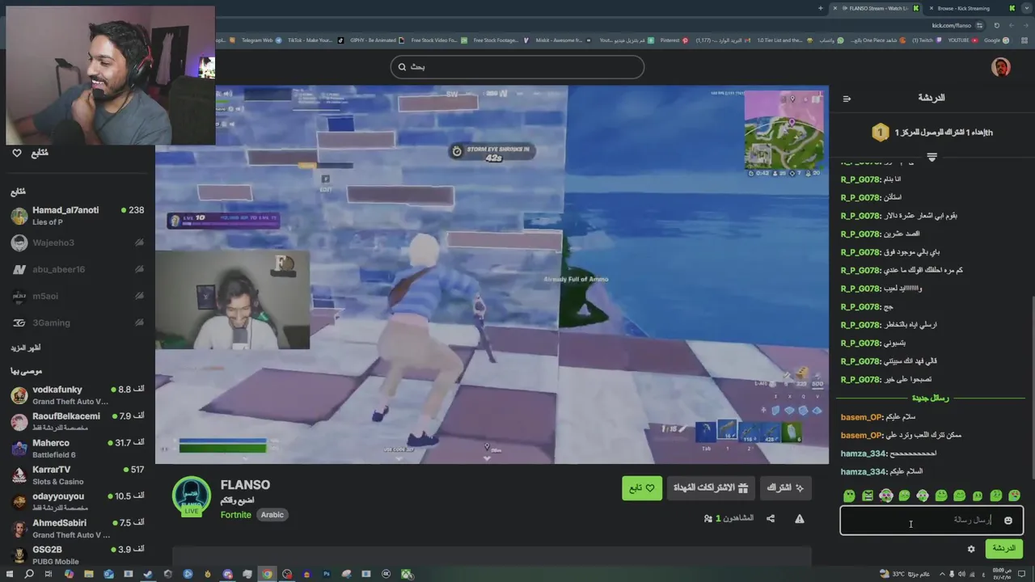Report stream warning icon

click(x=800, y=519)
